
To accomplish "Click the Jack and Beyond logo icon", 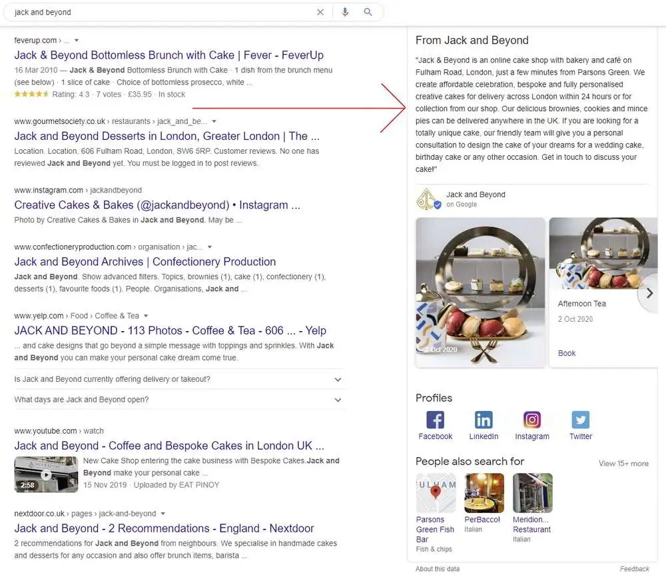I will (x=428, y=199).
